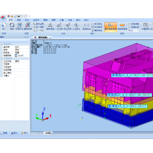The image size is (153, 153).
Task: Switch to the 属性 bottom panel tab
Action: click(24, 133)
